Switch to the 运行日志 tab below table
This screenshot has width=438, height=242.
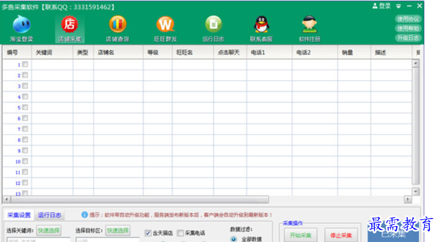coord(49,215)
